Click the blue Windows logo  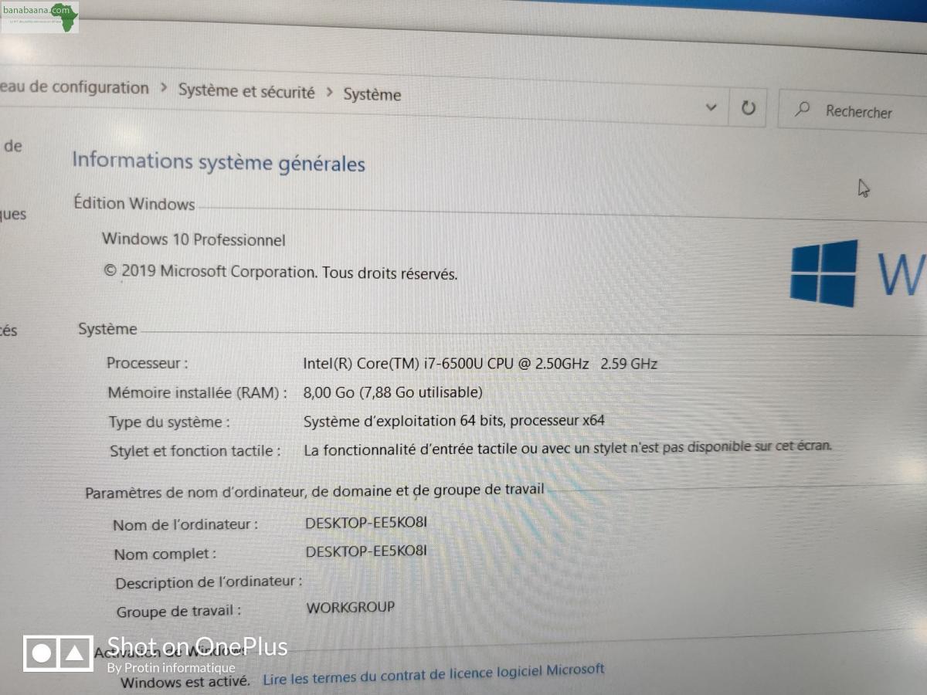point(823,273)
